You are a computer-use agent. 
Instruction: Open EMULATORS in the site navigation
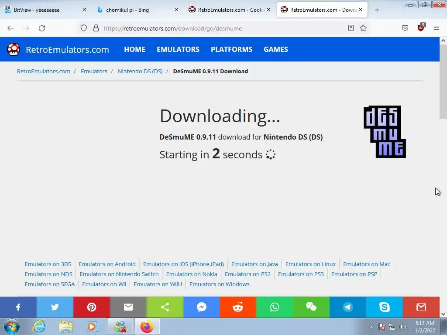click(x=178, y=49)
